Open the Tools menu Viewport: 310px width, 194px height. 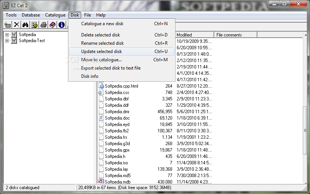pyautogui.click(x=11, y=15)
